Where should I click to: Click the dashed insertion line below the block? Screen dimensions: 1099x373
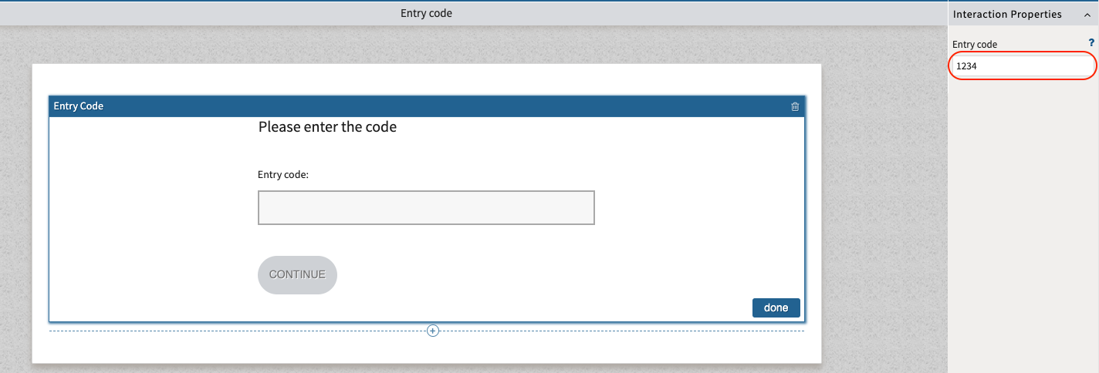coord(232,331)
